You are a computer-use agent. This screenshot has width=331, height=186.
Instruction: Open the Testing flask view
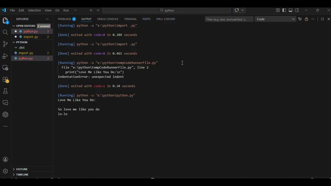click(5, 91)
